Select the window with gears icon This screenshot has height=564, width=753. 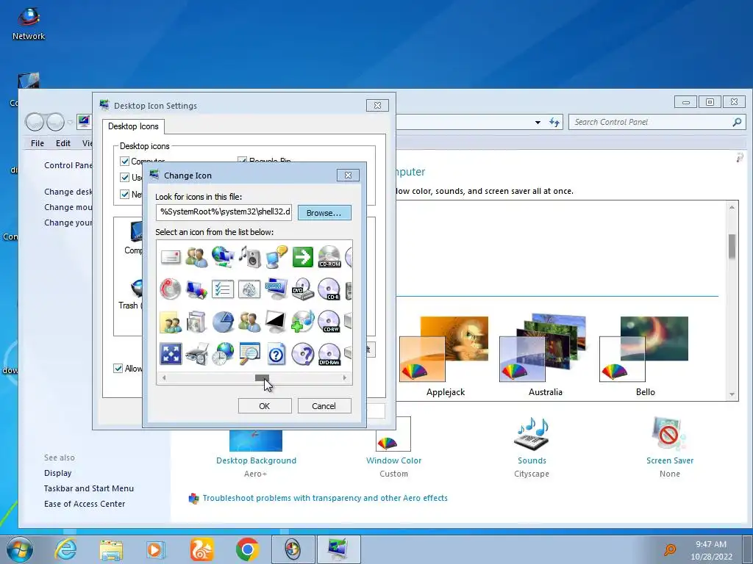click(x=249, y=289)
